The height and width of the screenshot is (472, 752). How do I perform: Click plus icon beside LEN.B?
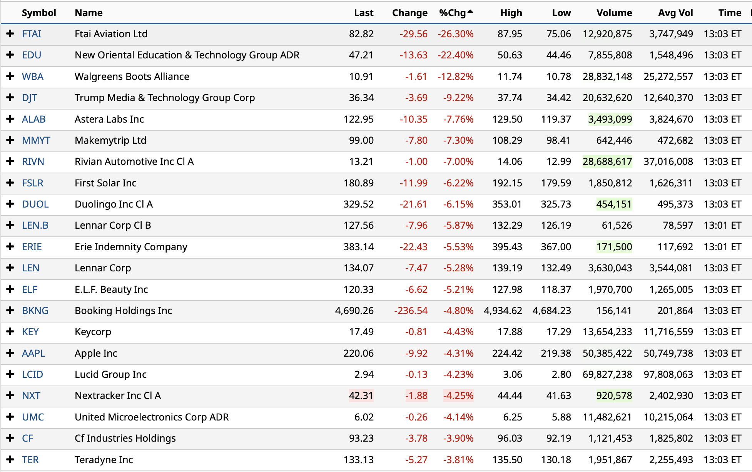click(10, 225)
